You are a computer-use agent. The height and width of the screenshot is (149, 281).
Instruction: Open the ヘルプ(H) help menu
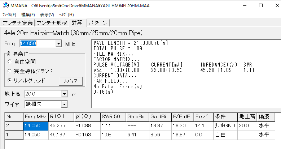click(x=66, y=15)
